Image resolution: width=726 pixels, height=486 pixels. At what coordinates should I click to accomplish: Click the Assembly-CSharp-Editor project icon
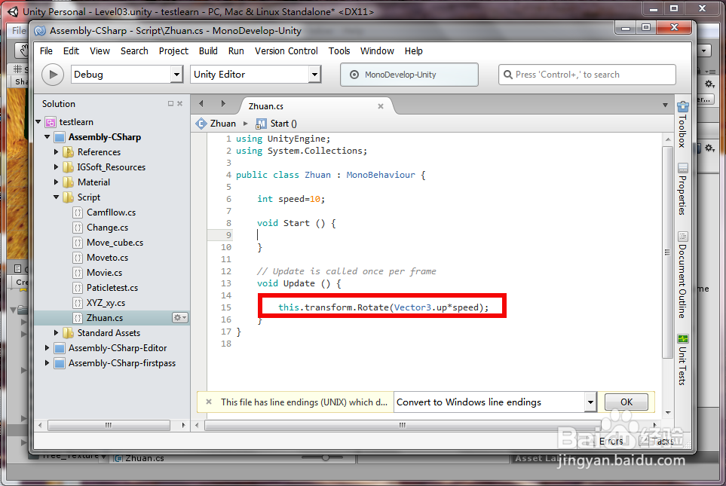pos(60,348)
